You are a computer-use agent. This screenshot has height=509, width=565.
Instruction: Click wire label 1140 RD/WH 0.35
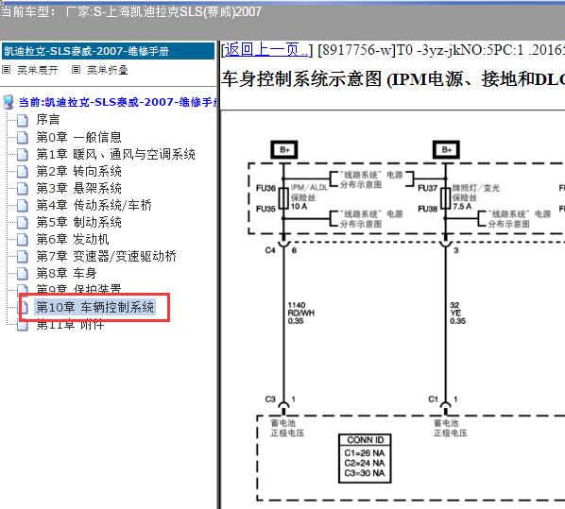point(300,313)
